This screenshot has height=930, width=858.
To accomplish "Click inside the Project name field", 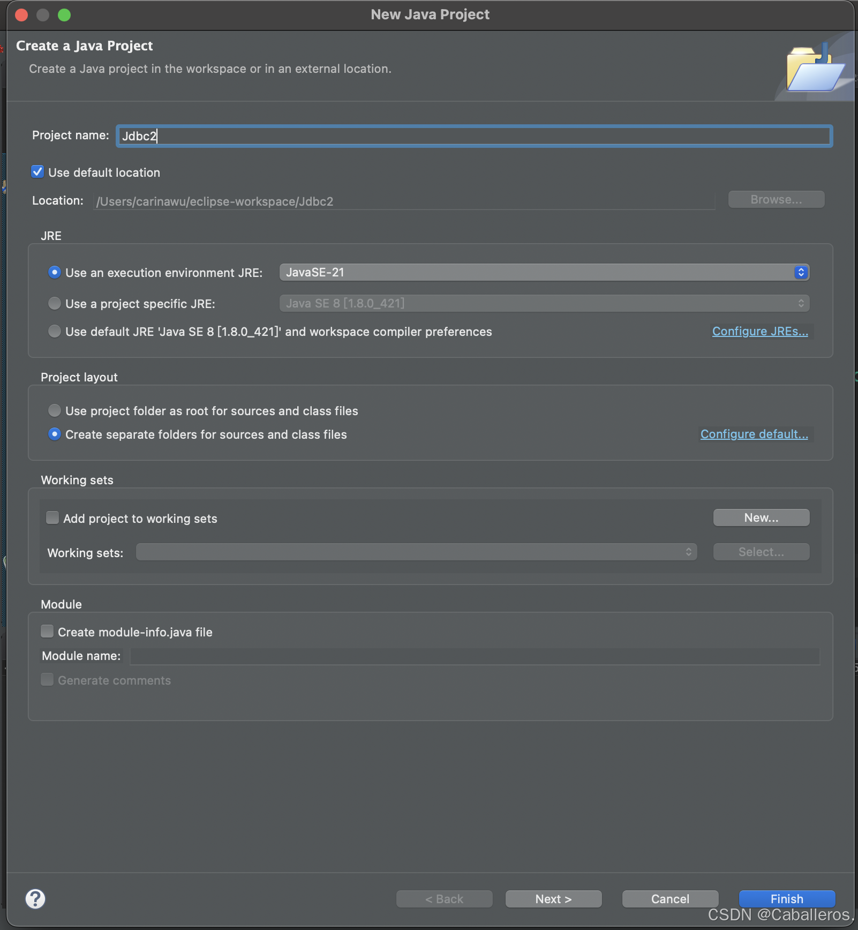I will [x=375, y=136].
